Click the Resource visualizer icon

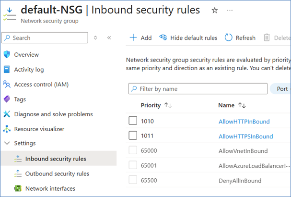click(x=7, y=129)
